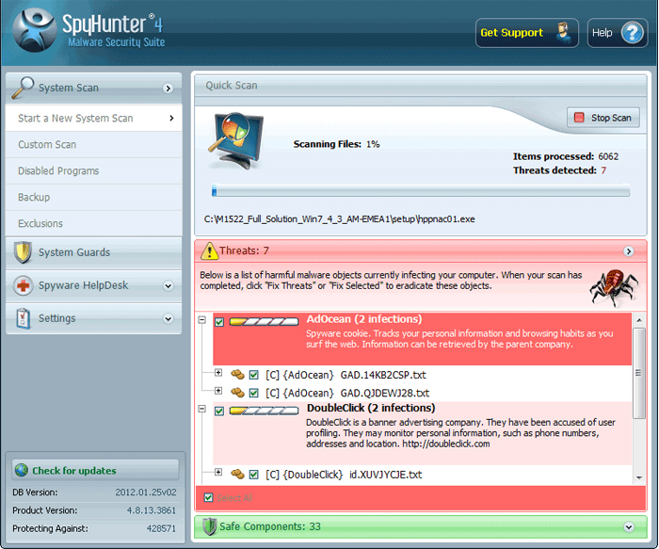The height and width of the screenshot is (549, 659).
Task: Expand the GAD.14KB2CSP.txt entry
Action: coord(218,373)
